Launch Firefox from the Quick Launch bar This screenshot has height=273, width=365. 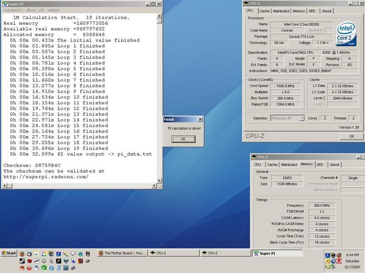click(x=22, y=253)
